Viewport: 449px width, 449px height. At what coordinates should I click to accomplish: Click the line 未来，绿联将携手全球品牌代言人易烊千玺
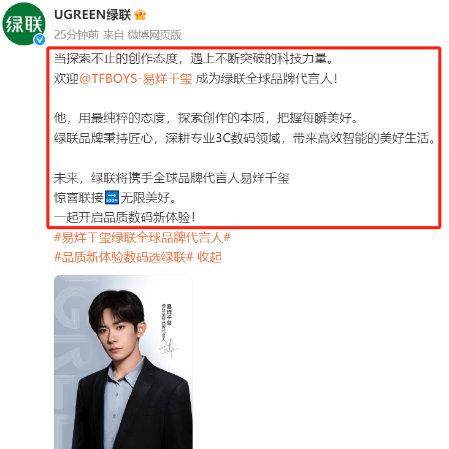[x=172, y=178]
